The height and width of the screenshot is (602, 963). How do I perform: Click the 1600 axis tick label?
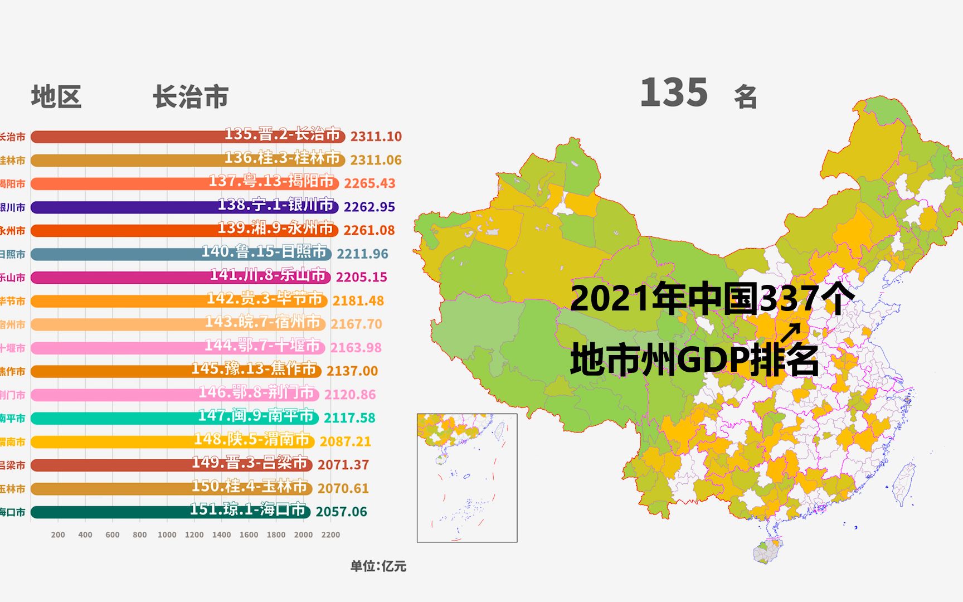point(249,535)
